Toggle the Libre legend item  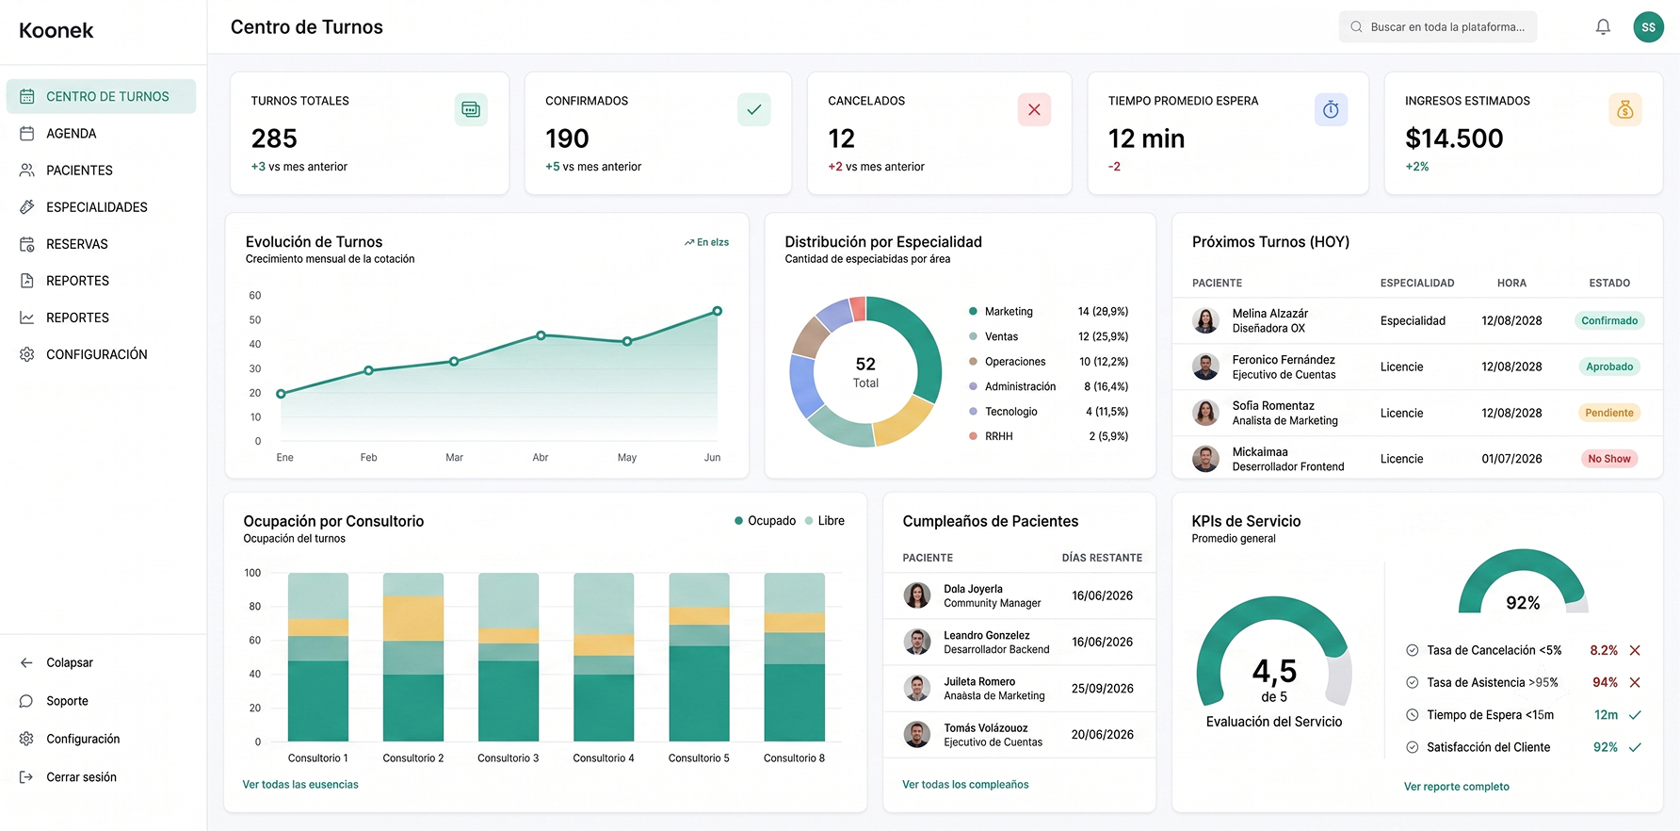824,521
